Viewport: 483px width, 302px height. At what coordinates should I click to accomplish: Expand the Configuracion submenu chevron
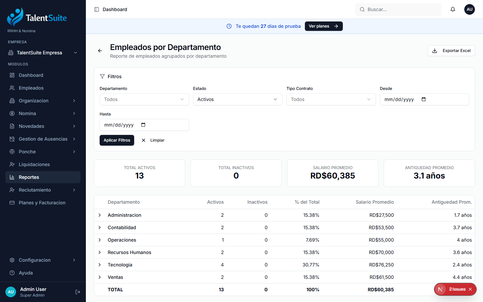74,260
